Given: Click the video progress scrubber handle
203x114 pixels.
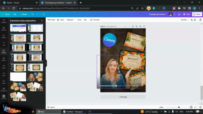Looking at the screenshot, I should click(116, 86).
